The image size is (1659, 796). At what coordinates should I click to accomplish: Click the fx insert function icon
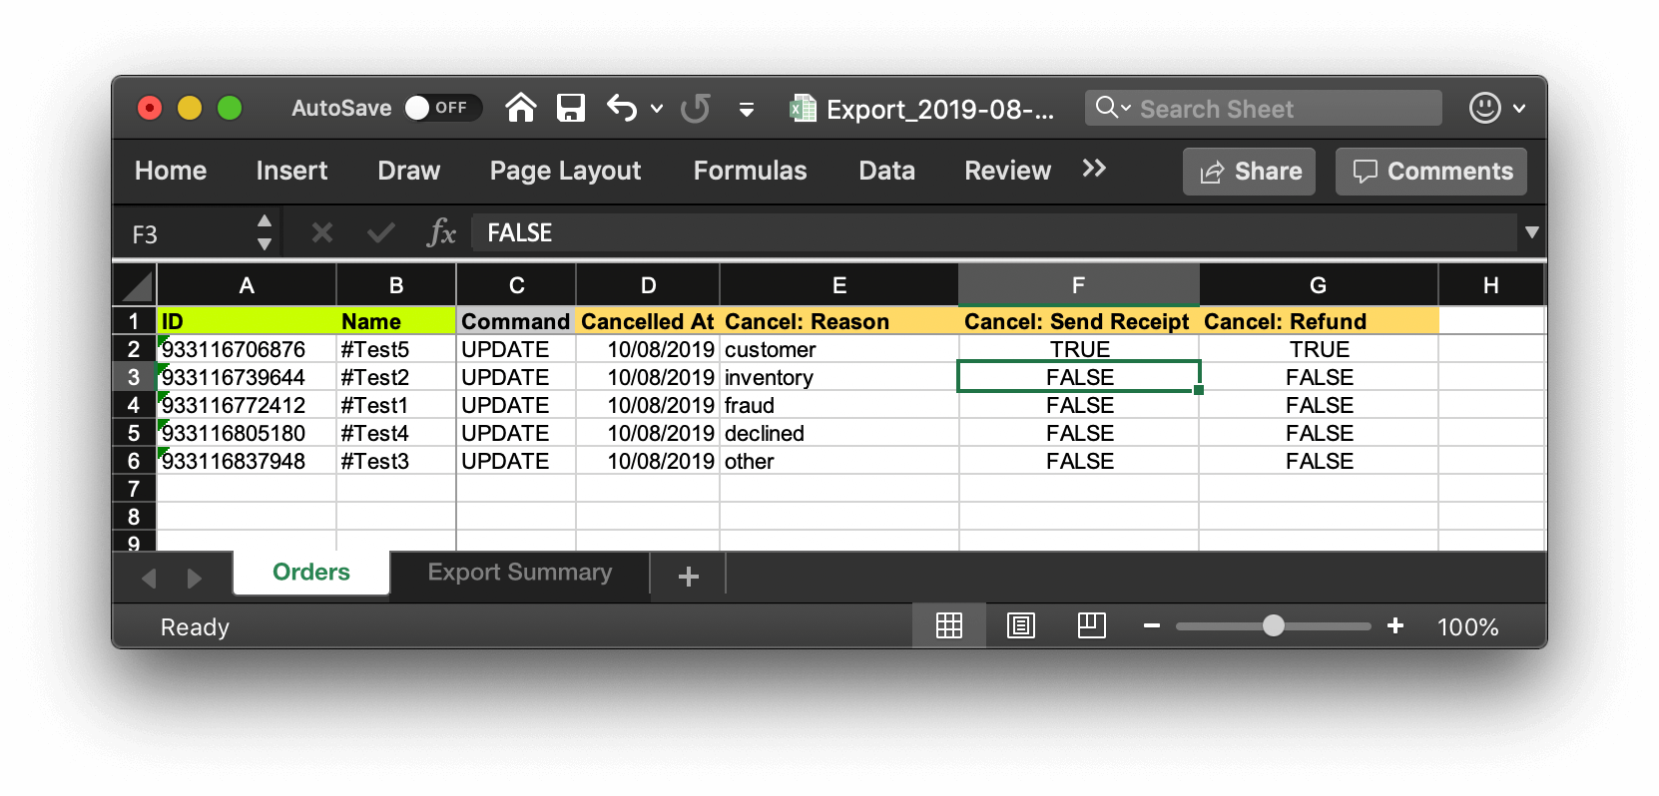[440, 233]
